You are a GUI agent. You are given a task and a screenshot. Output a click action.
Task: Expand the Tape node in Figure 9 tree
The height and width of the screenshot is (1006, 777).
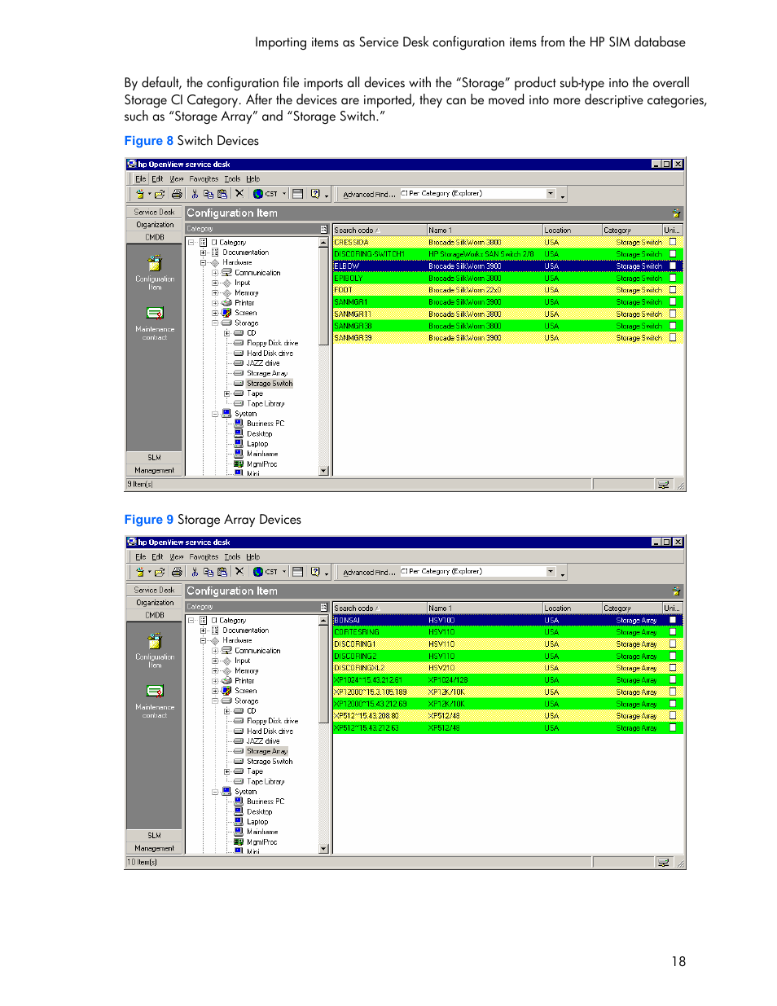(227, 771)
